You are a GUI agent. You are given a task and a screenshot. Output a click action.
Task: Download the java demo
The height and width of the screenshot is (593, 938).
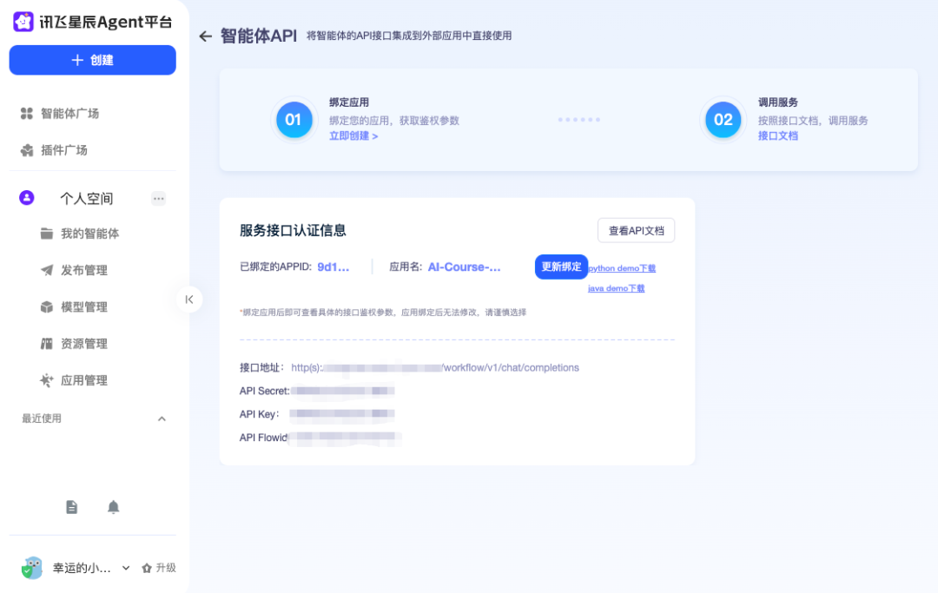tap(616, 288)
